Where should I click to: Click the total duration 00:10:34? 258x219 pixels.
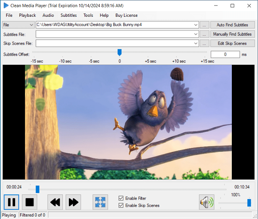pos(242,187)
